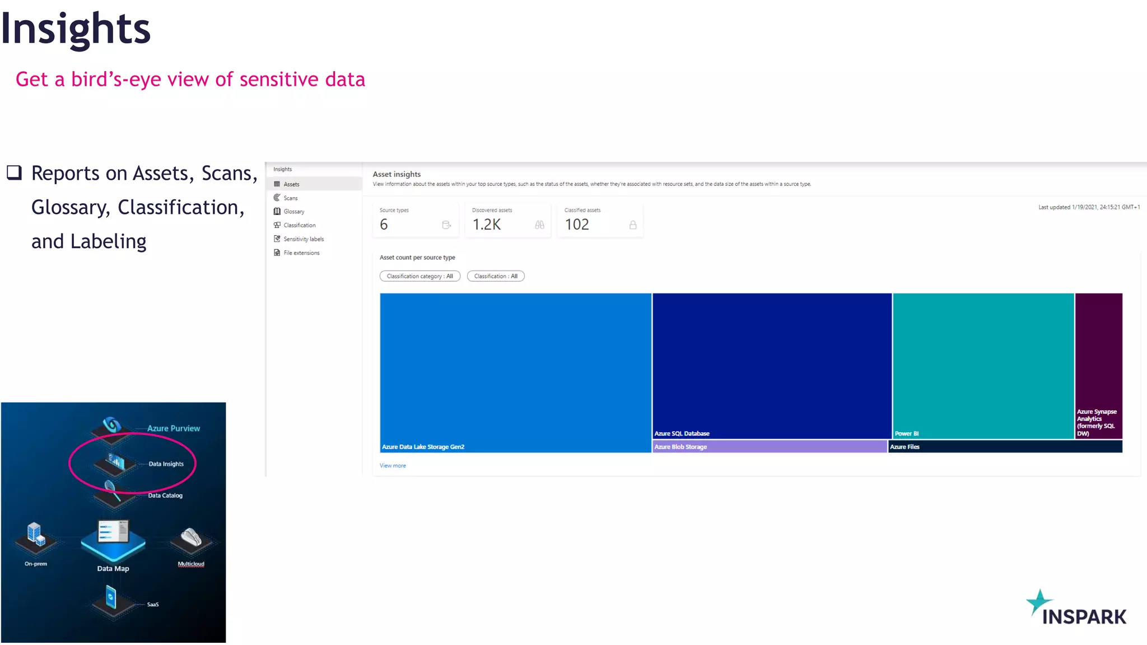
Task: Click the Scans icon in Insights sidebar
Action: coord(277,198)
